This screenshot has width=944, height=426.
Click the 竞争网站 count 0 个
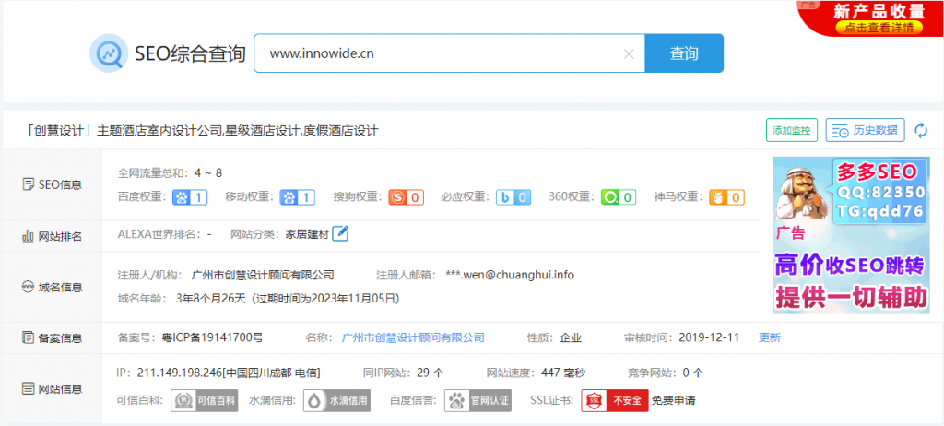pyautogui.click(x=692, y=373)
